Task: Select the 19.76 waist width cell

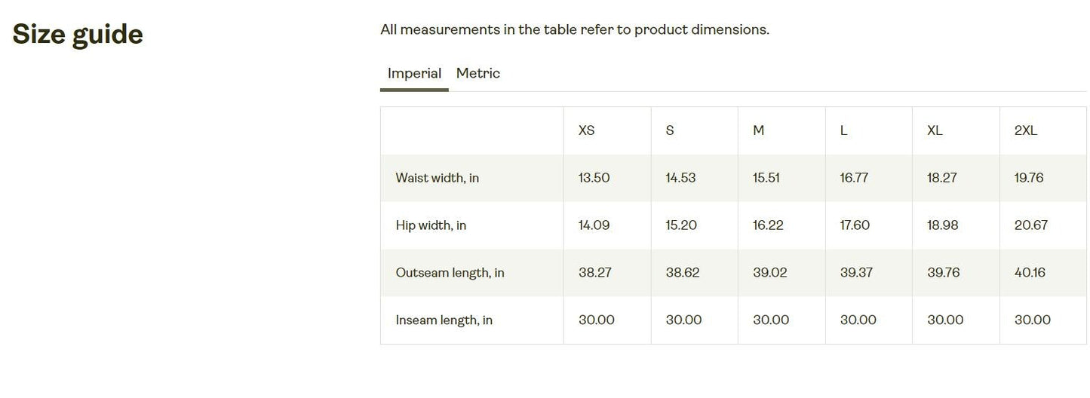Action: (x=1029, y=178)
